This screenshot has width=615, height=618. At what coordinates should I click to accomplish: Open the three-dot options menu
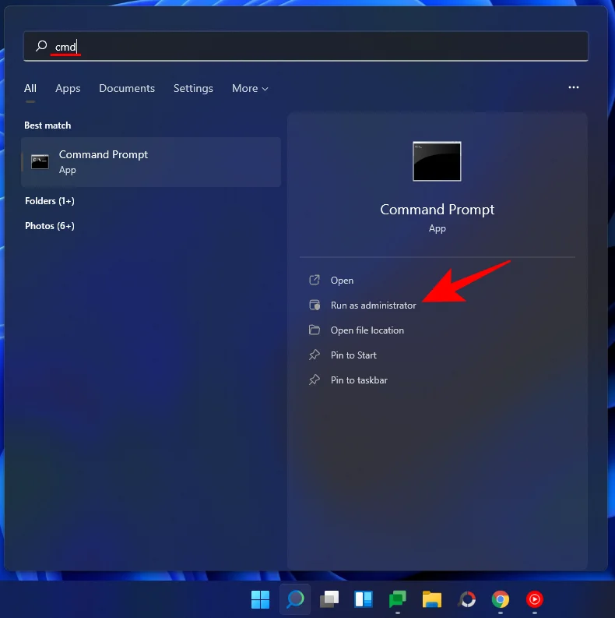pos(574,87)
